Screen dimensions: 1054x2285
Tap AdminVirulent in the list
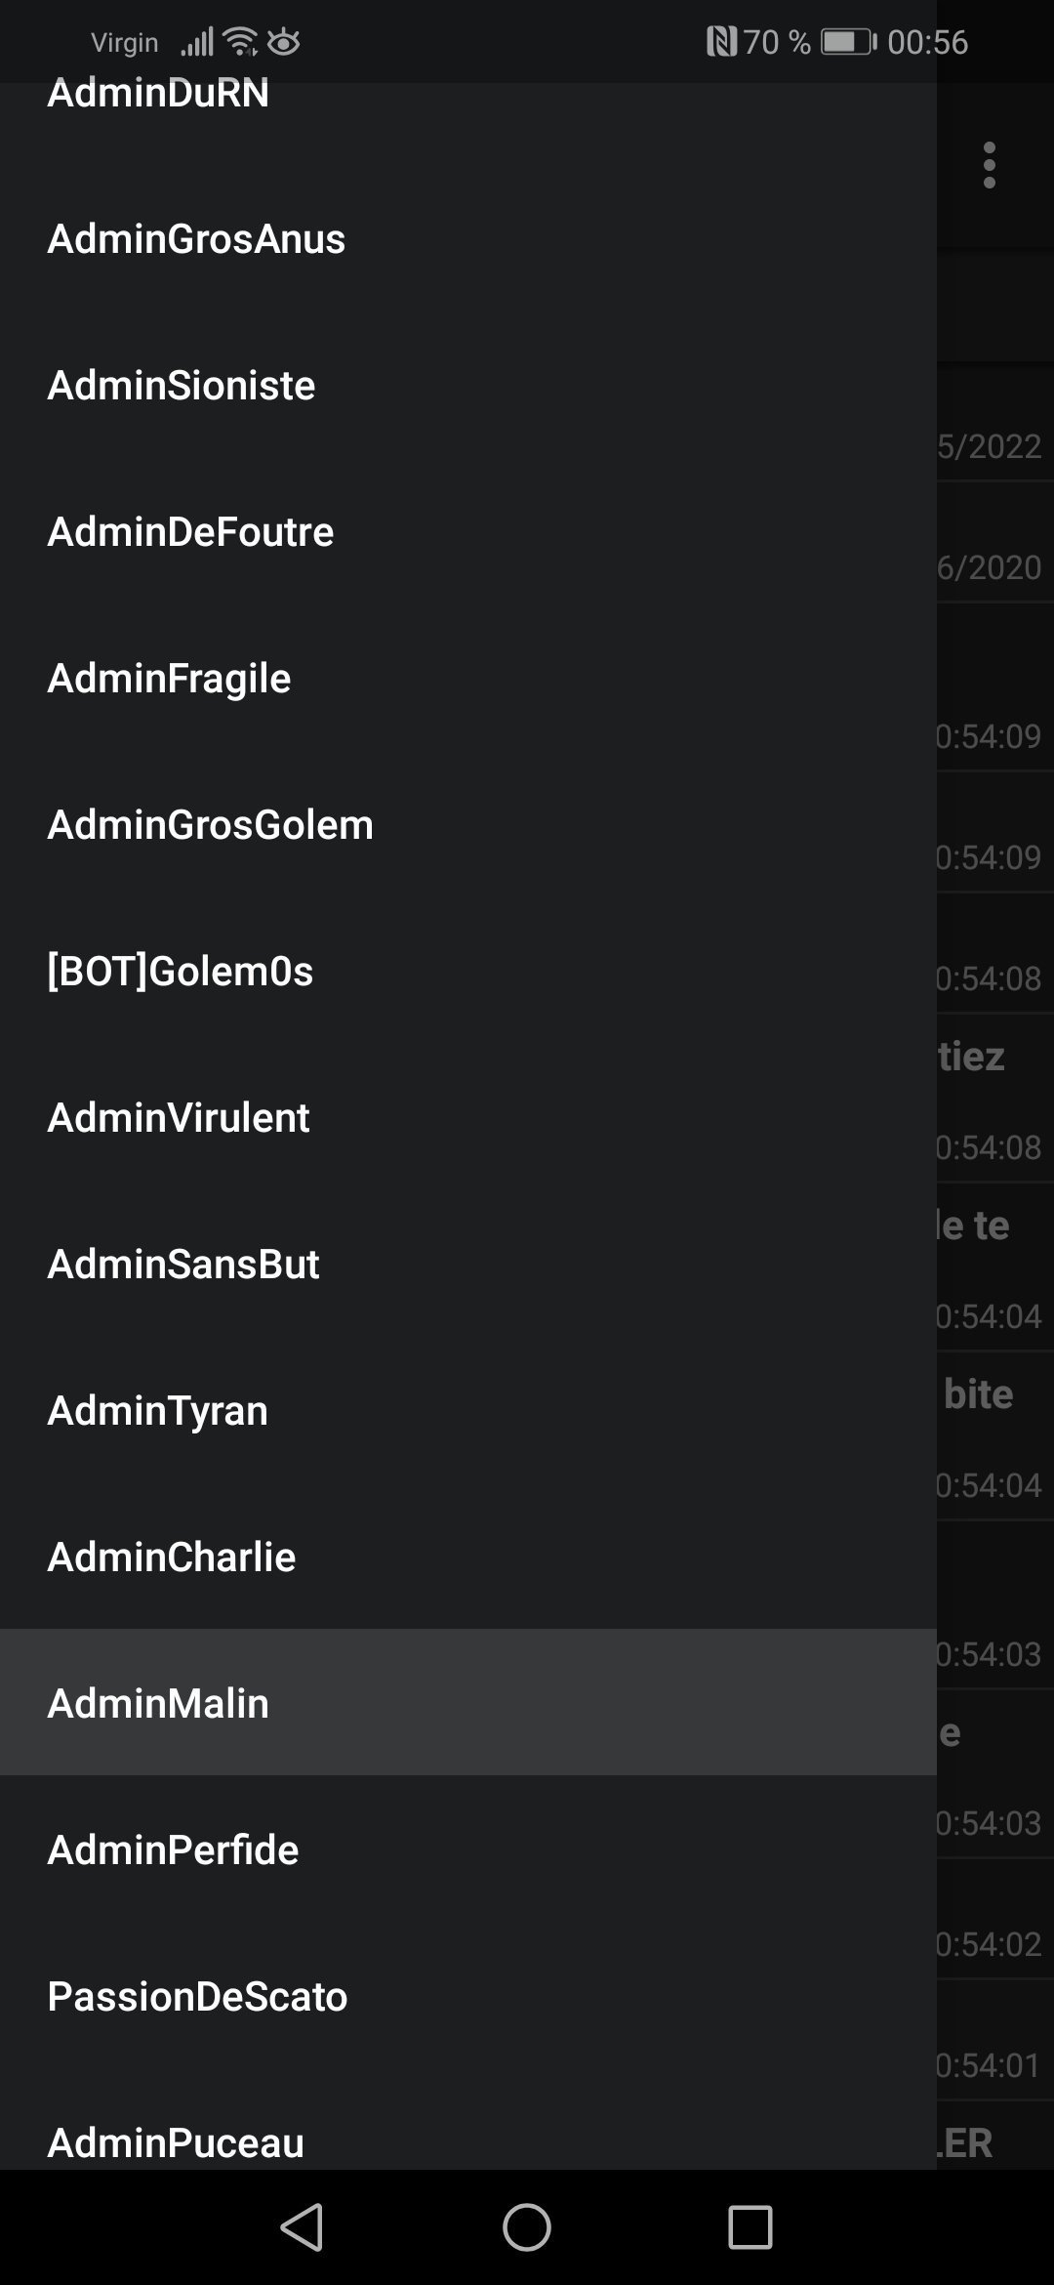(x=468, y=1117)
